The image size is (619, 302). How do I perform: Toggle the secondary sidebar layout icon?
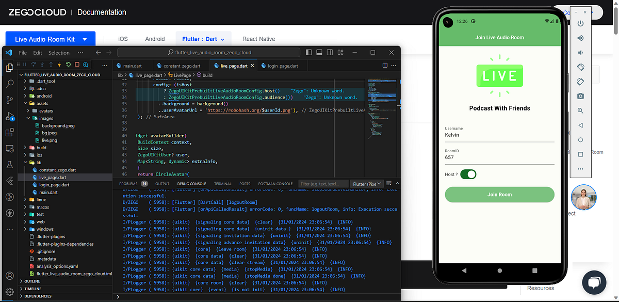tap(330, 52)
